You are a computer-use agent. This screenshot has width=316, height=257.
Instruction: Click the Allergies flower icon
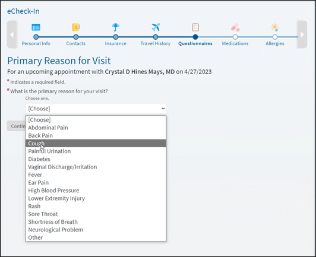275,27
